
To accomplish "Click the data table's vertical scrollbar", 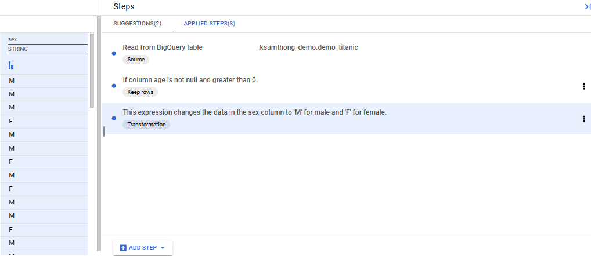I will [x=92, y=70].
